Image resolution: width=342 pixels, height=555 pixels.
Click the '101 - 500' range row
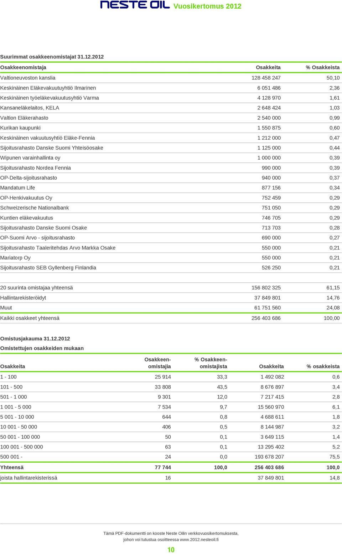point(171,387)
